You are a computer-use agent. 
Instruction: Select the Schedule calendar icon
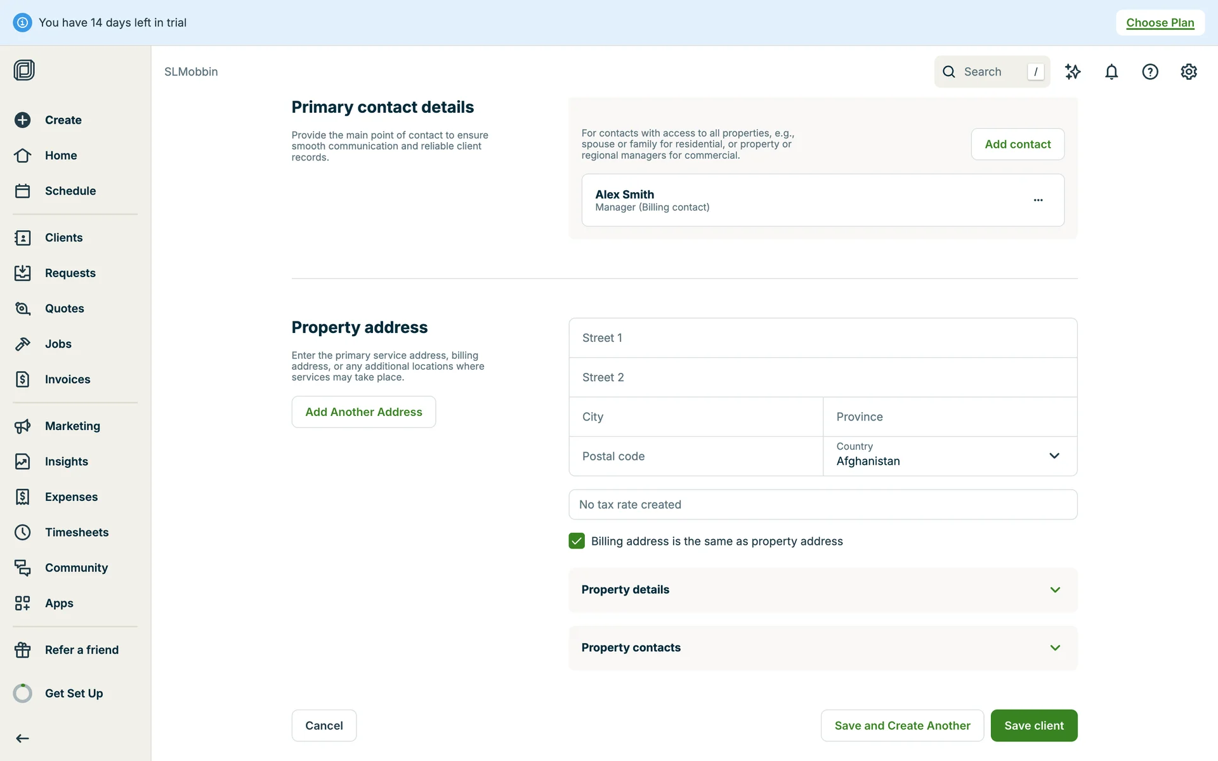23,190
